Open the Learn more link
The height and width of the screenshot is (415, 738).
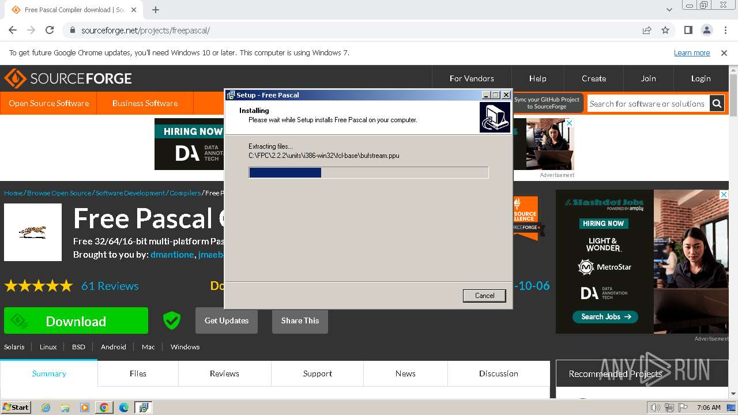coord(692,53)
